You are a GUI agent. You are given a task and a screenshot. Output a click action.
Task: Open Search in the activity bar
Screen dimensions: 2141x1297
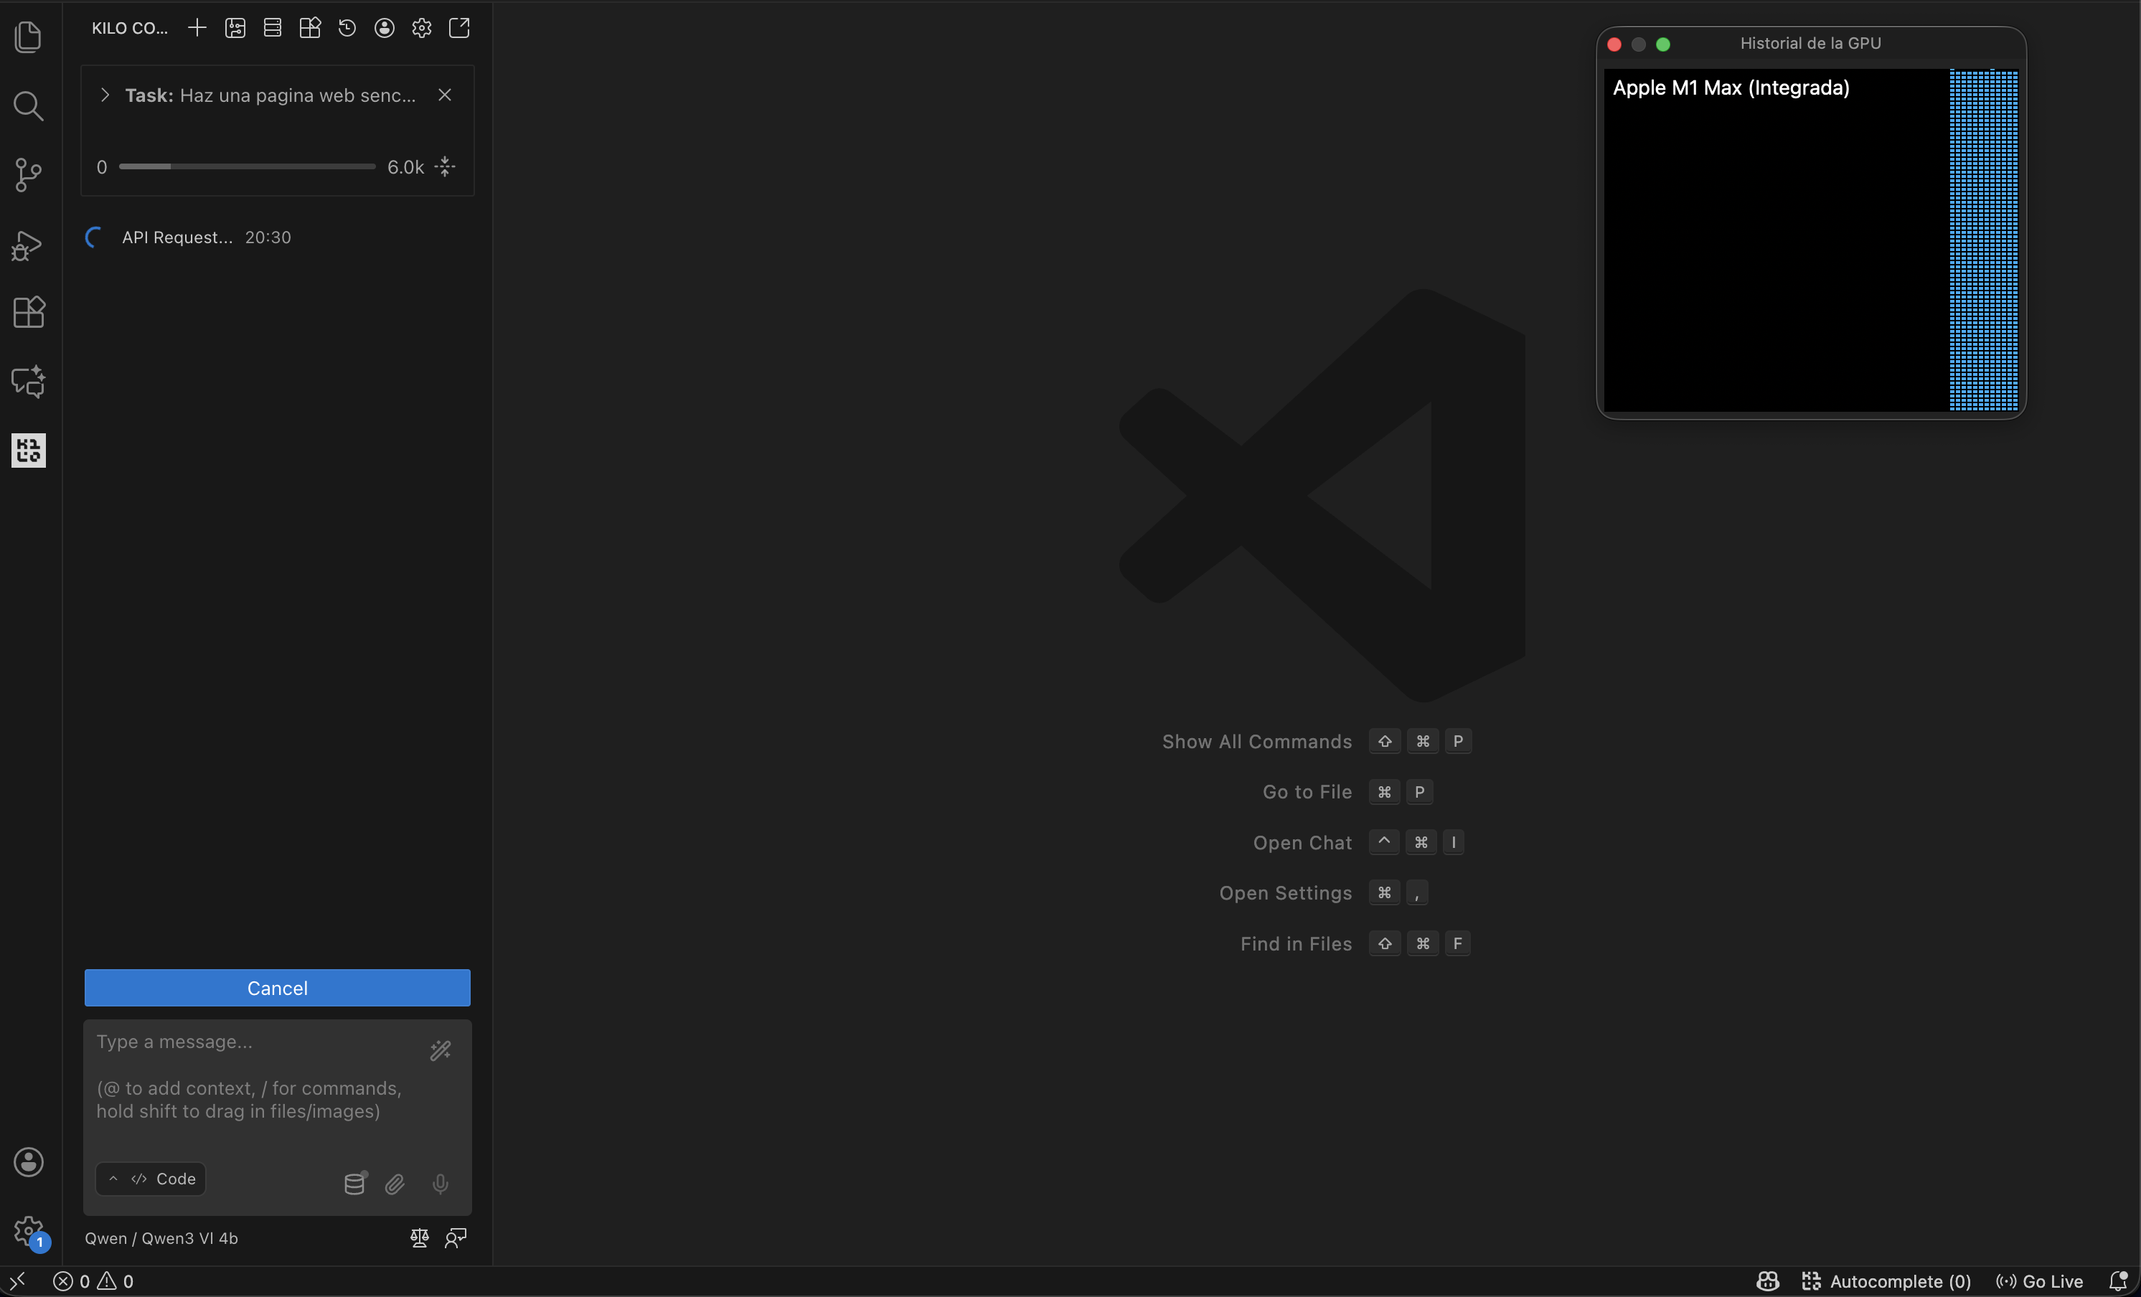(29, 106)
